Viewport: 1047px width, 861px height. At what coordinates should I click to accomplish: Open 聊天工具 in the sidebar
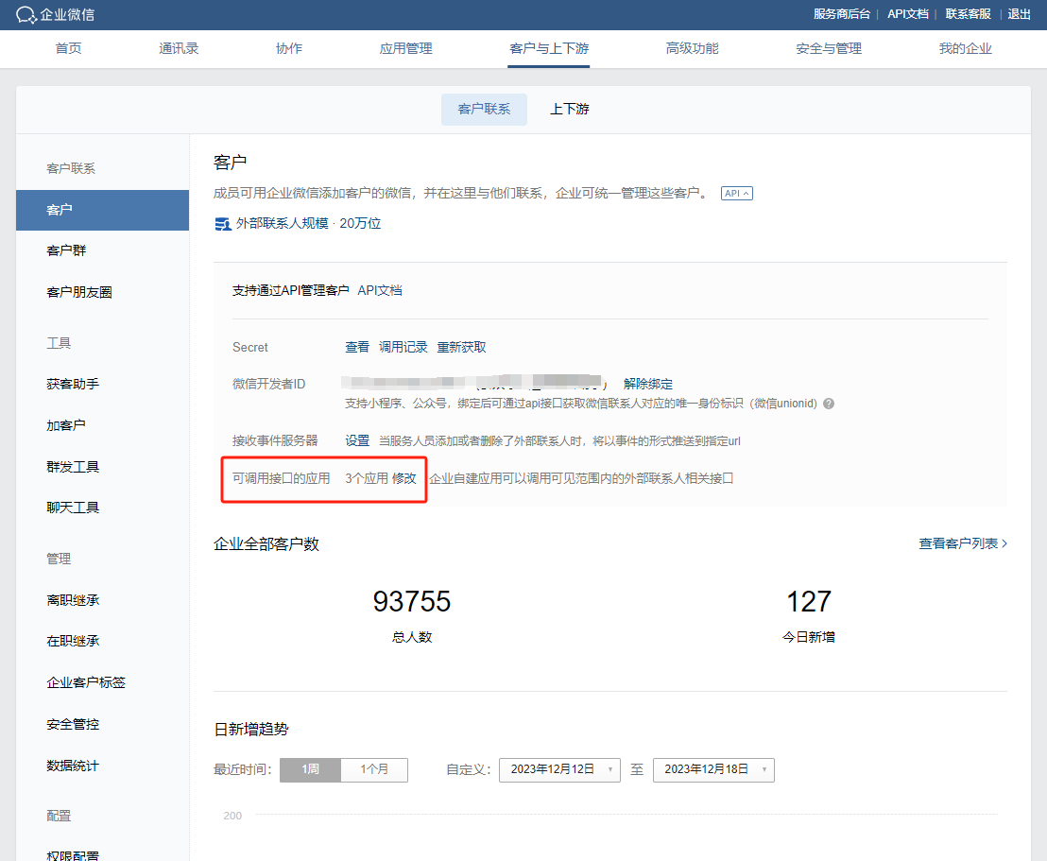(x=72, y=508)
